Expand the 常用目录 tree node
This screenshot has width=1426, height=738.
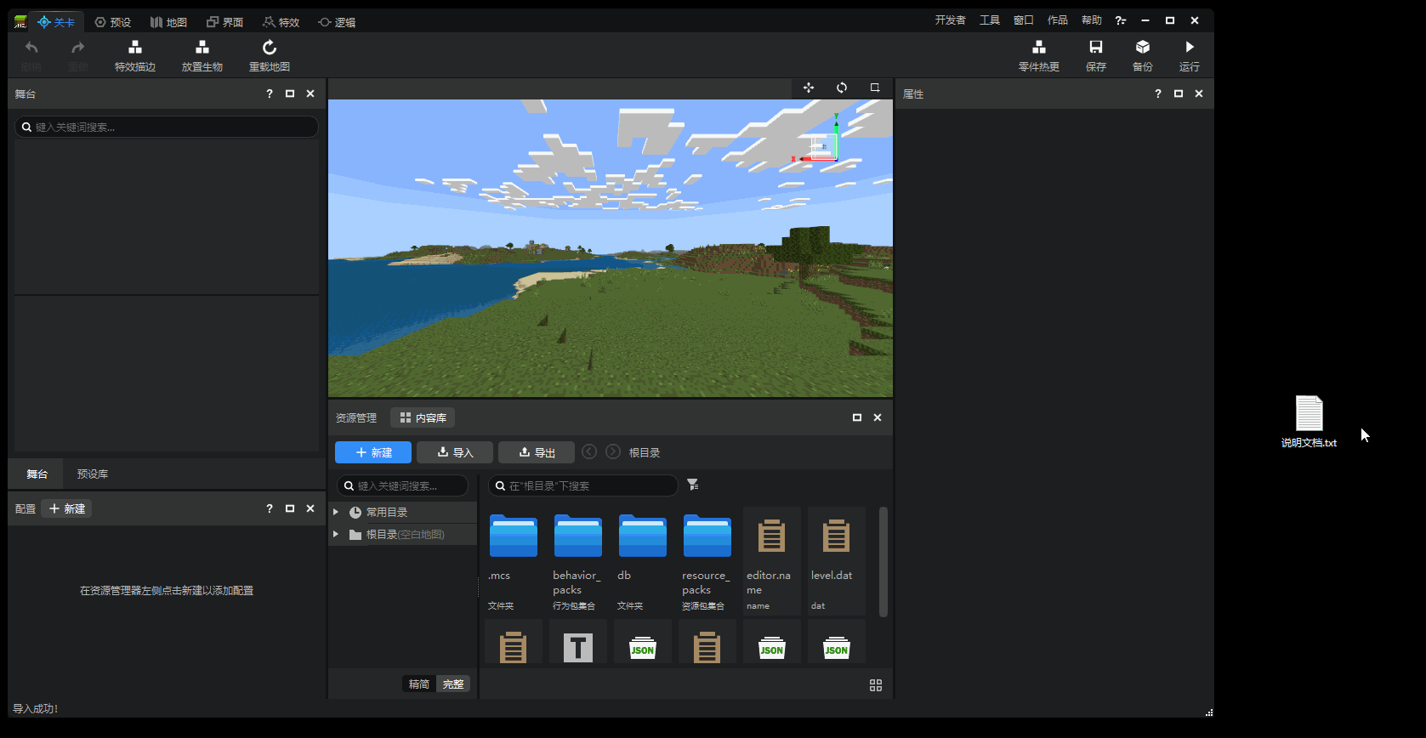pyautogui.click(x=336, y=512)
